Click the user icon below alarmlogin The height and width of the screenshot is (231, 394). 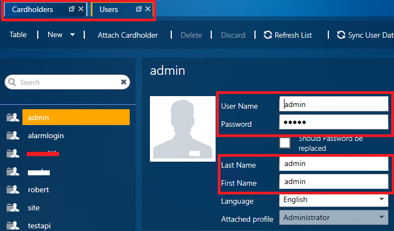click(x=13, y=153)
